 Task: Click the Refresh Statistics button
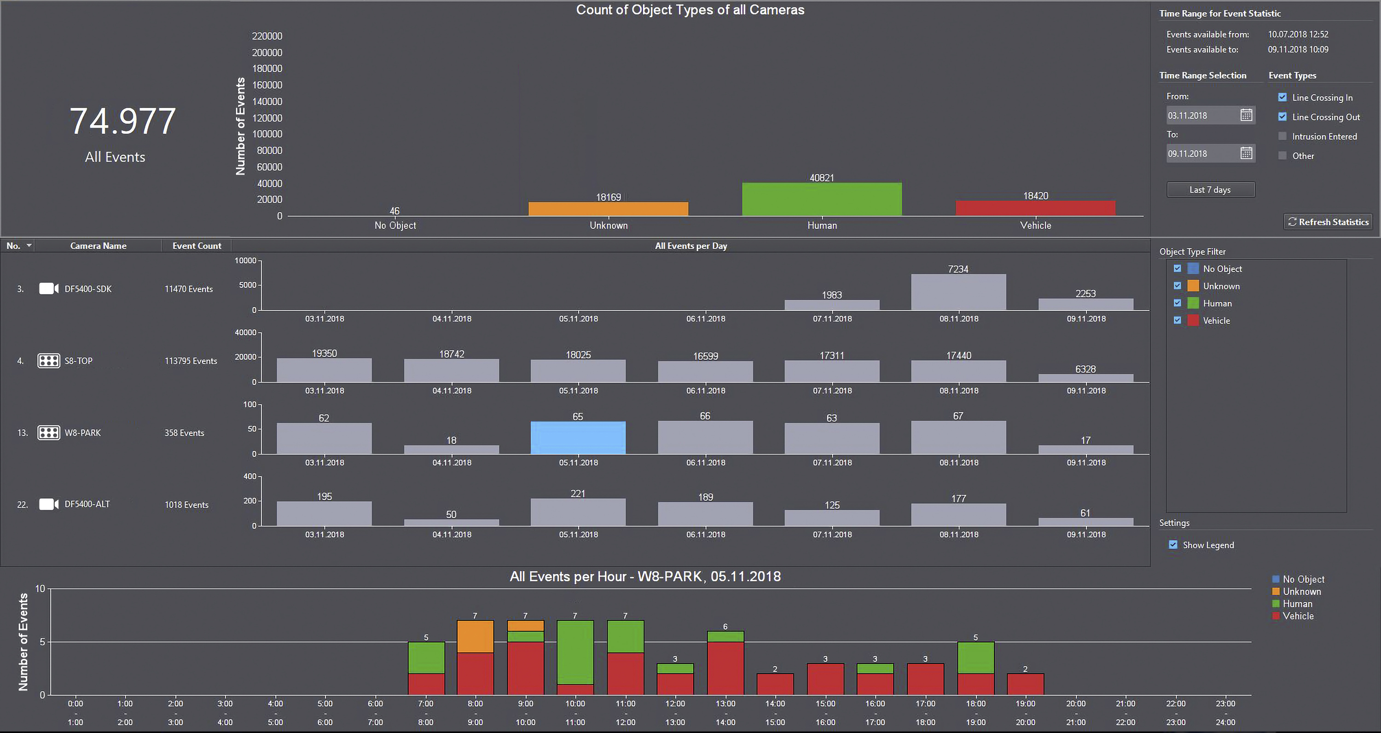coord(1328,222)
